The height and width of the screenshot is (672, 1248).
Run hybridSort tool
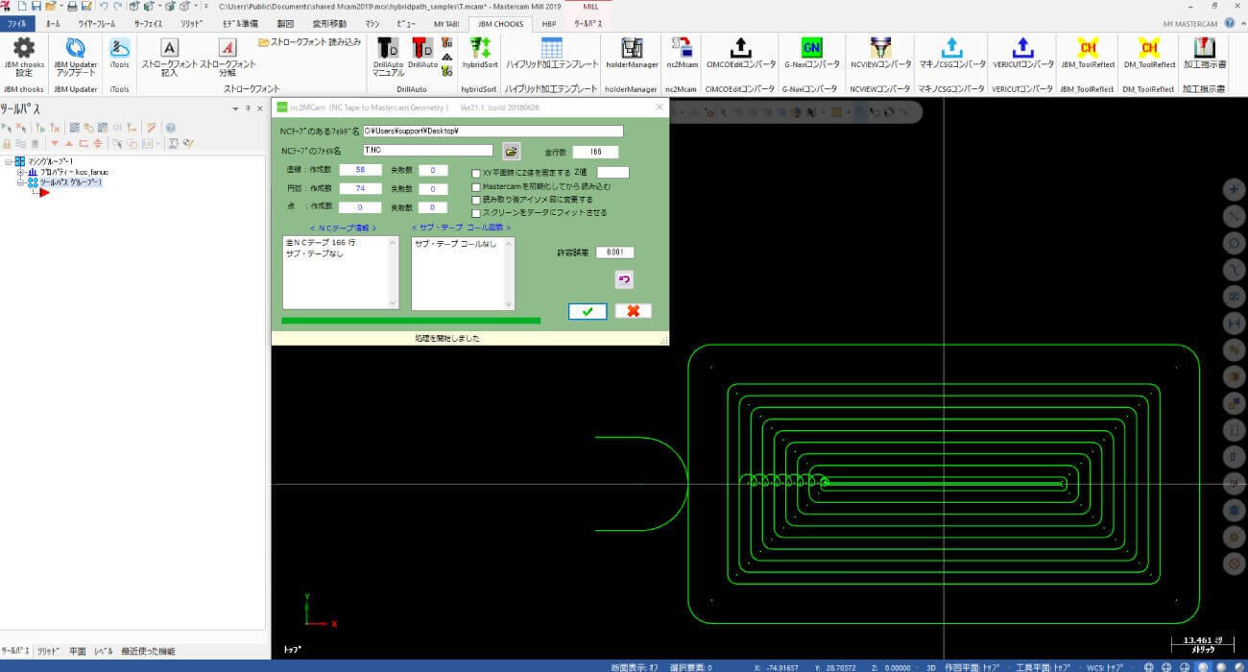[480, 53]
